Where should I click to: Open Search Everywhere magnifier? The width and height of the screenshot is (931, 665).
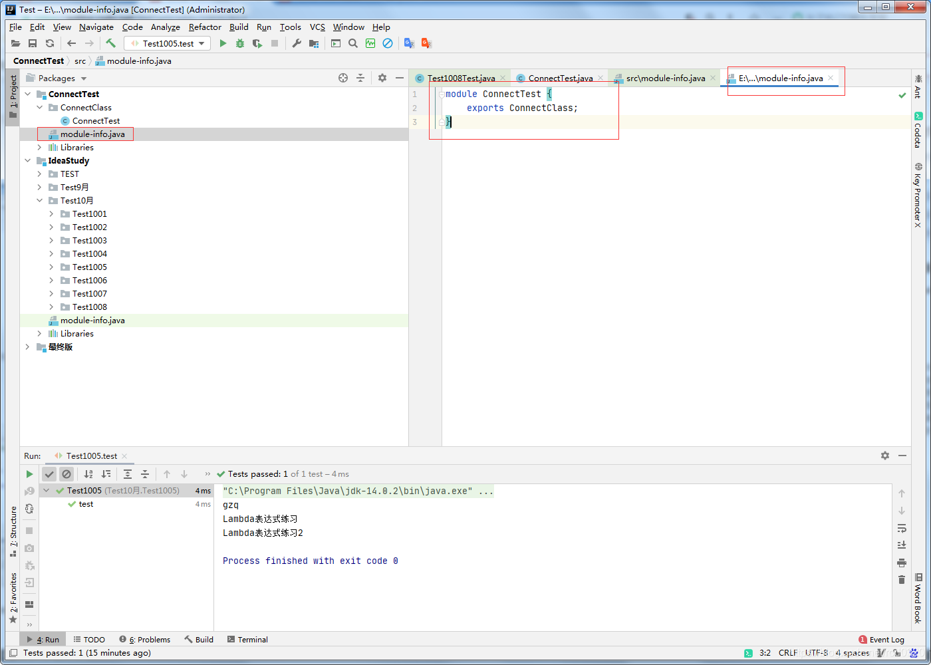[352, 43]
